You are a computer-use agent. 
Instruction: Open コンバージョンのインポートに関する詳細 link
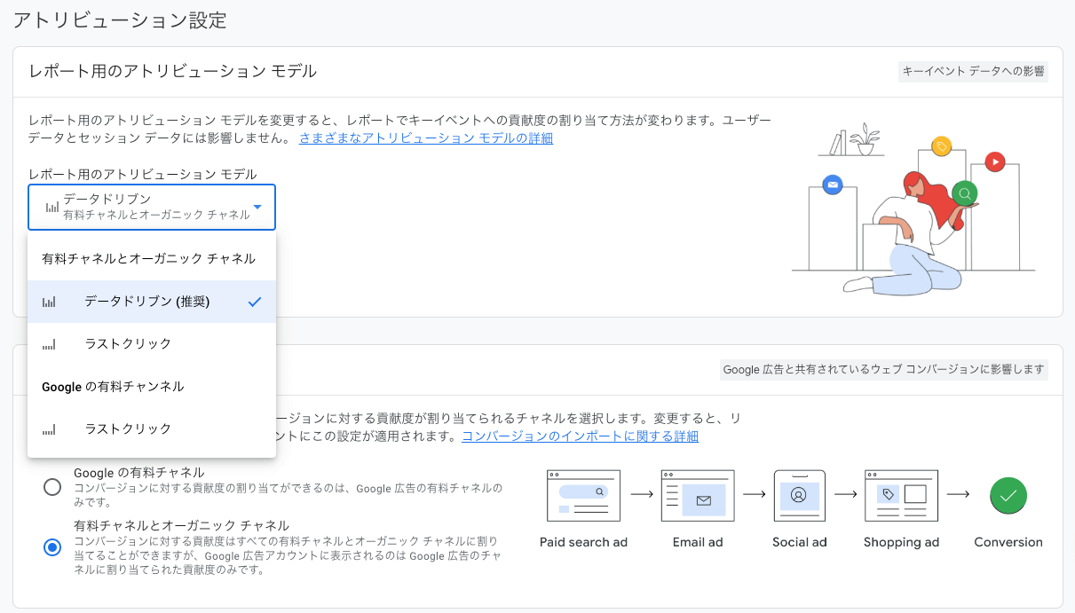pyautogui.click(x=580, y=436)
